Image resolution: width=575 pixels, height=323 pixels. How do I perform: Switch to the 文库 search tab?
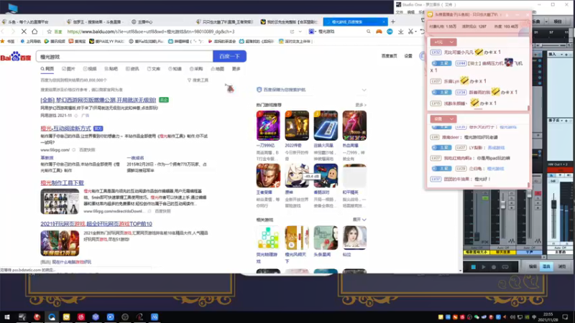(154, 69)
